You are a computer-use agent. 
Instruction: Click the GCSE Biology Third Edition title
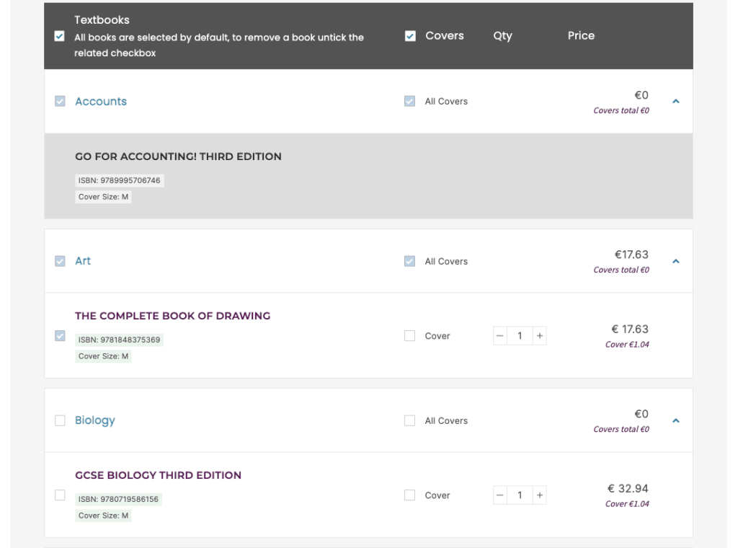point(158,475)
